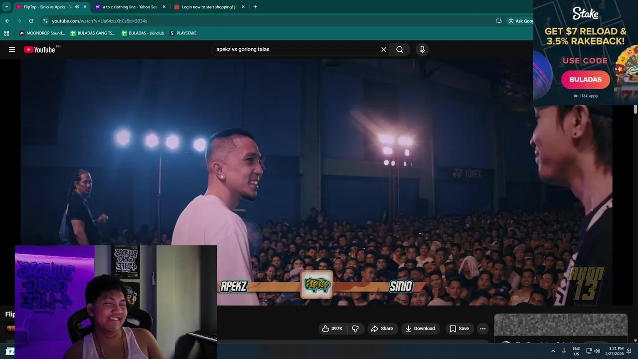Image resolution: width=638 pixels, height=359 pixels.
Task: Go forward in browser history
Action: 19,21
